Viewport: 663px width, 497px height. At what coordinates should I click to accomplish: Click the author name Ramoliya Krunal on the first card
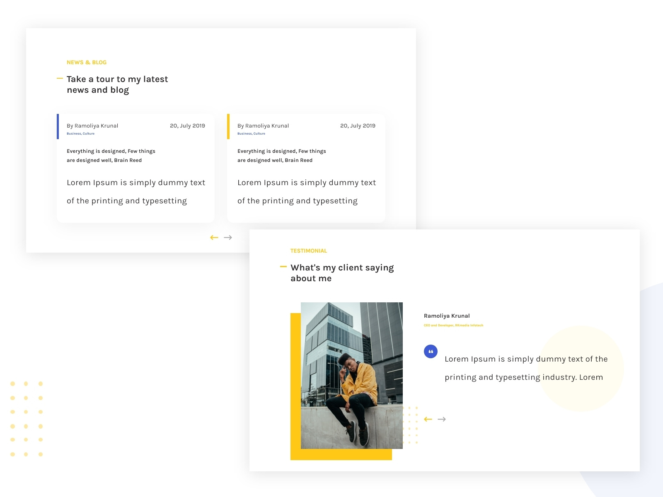[92, 125]
